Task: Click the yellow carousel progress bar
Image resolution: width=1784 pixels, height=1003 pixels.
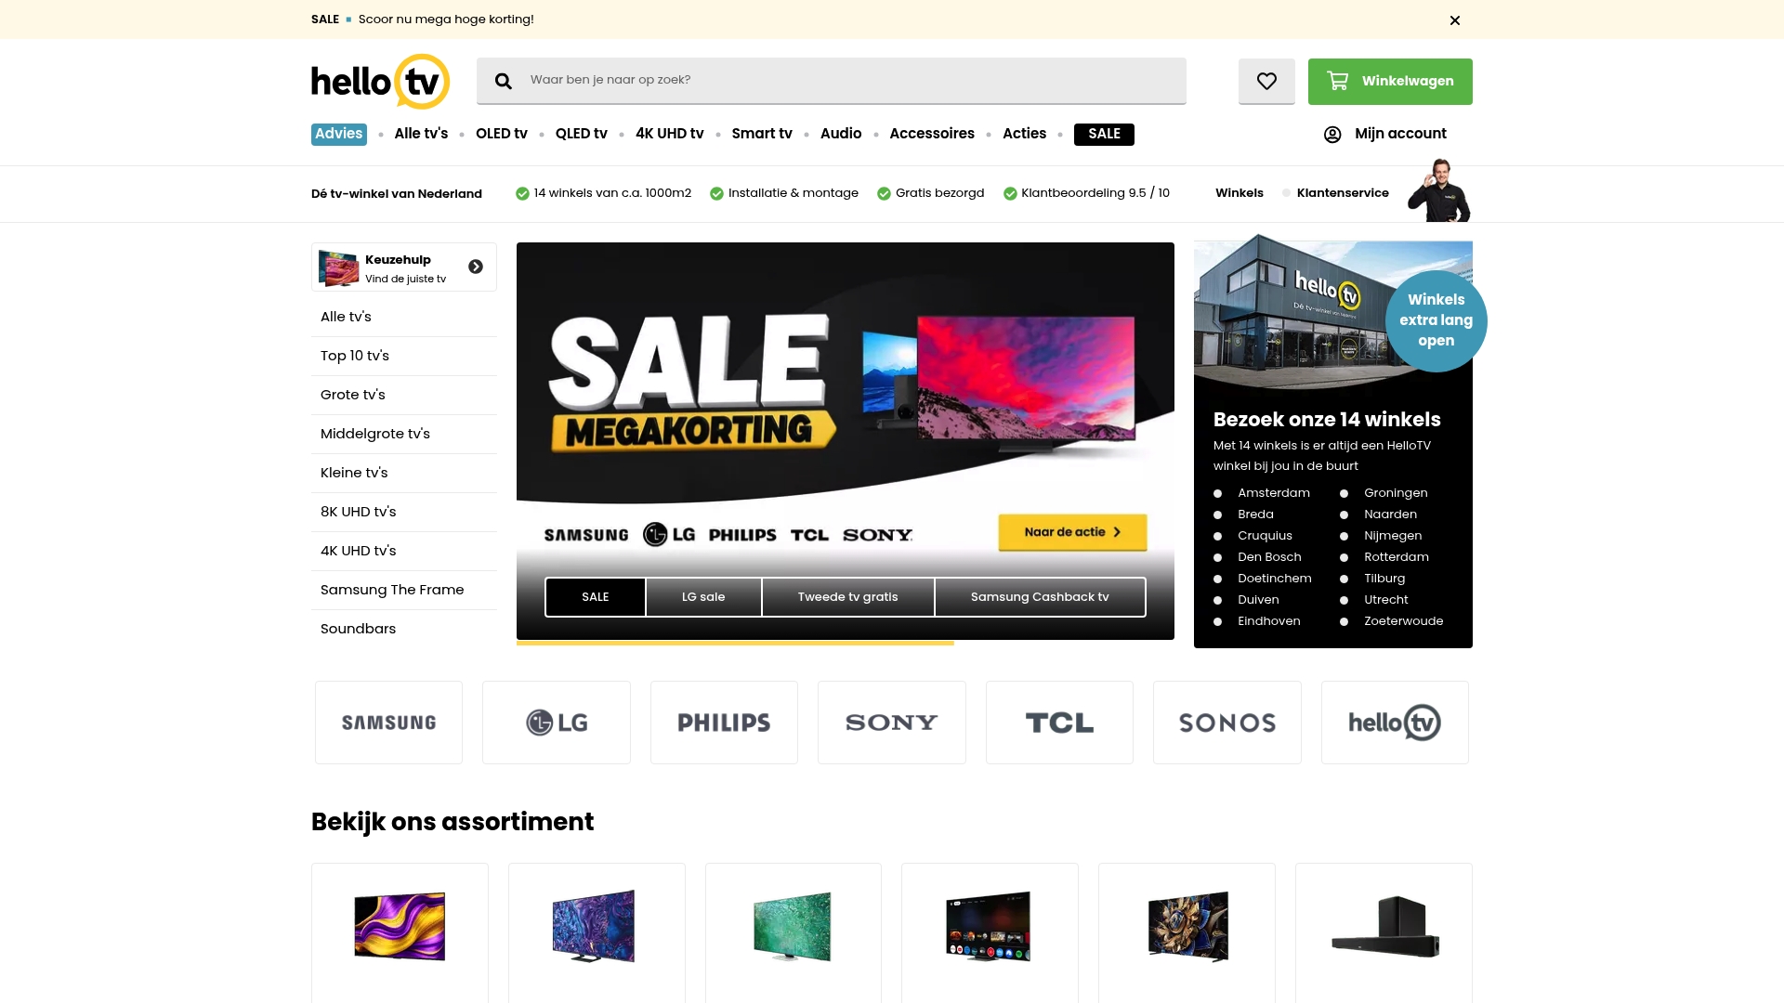Action: pyautogui.click(x=735, y=643)
